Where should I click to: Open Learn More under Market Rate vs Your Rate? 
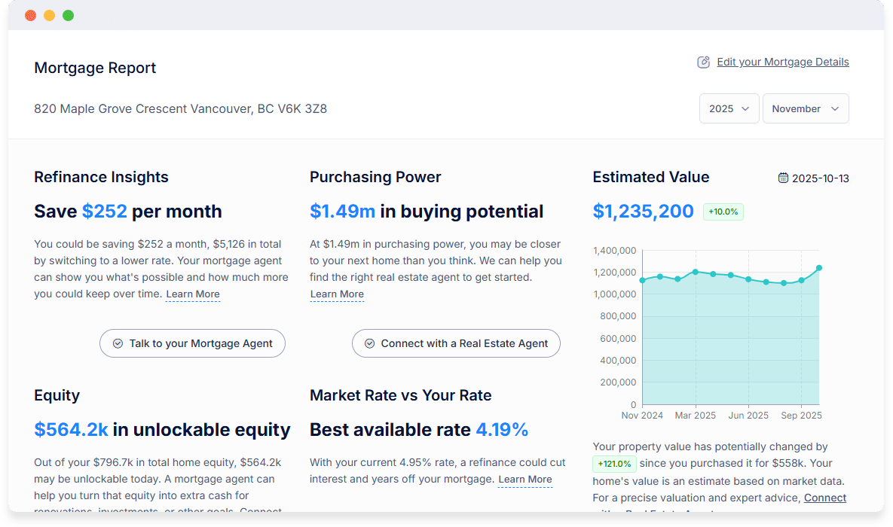[525, 480]
